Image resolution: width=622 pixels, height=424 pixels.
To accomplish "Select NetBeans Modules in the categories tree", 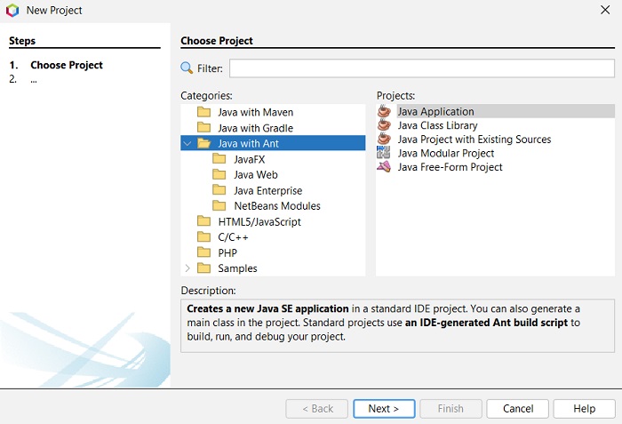I will pyautogui.click(x=276, y=206).
